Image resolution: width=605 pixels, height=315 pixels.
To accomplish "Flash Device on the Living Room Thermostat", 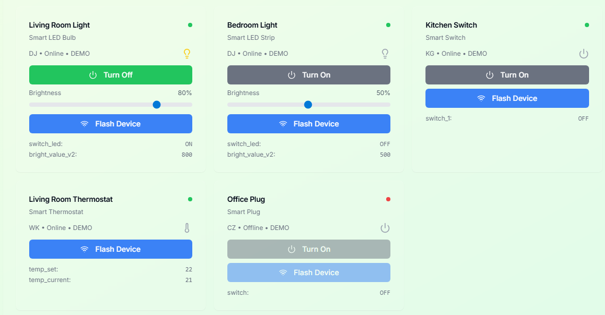I will click(x=110, y=249).
